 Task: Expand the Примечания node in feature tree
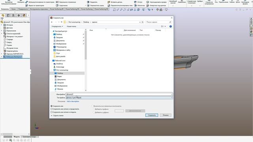[2, 31]
